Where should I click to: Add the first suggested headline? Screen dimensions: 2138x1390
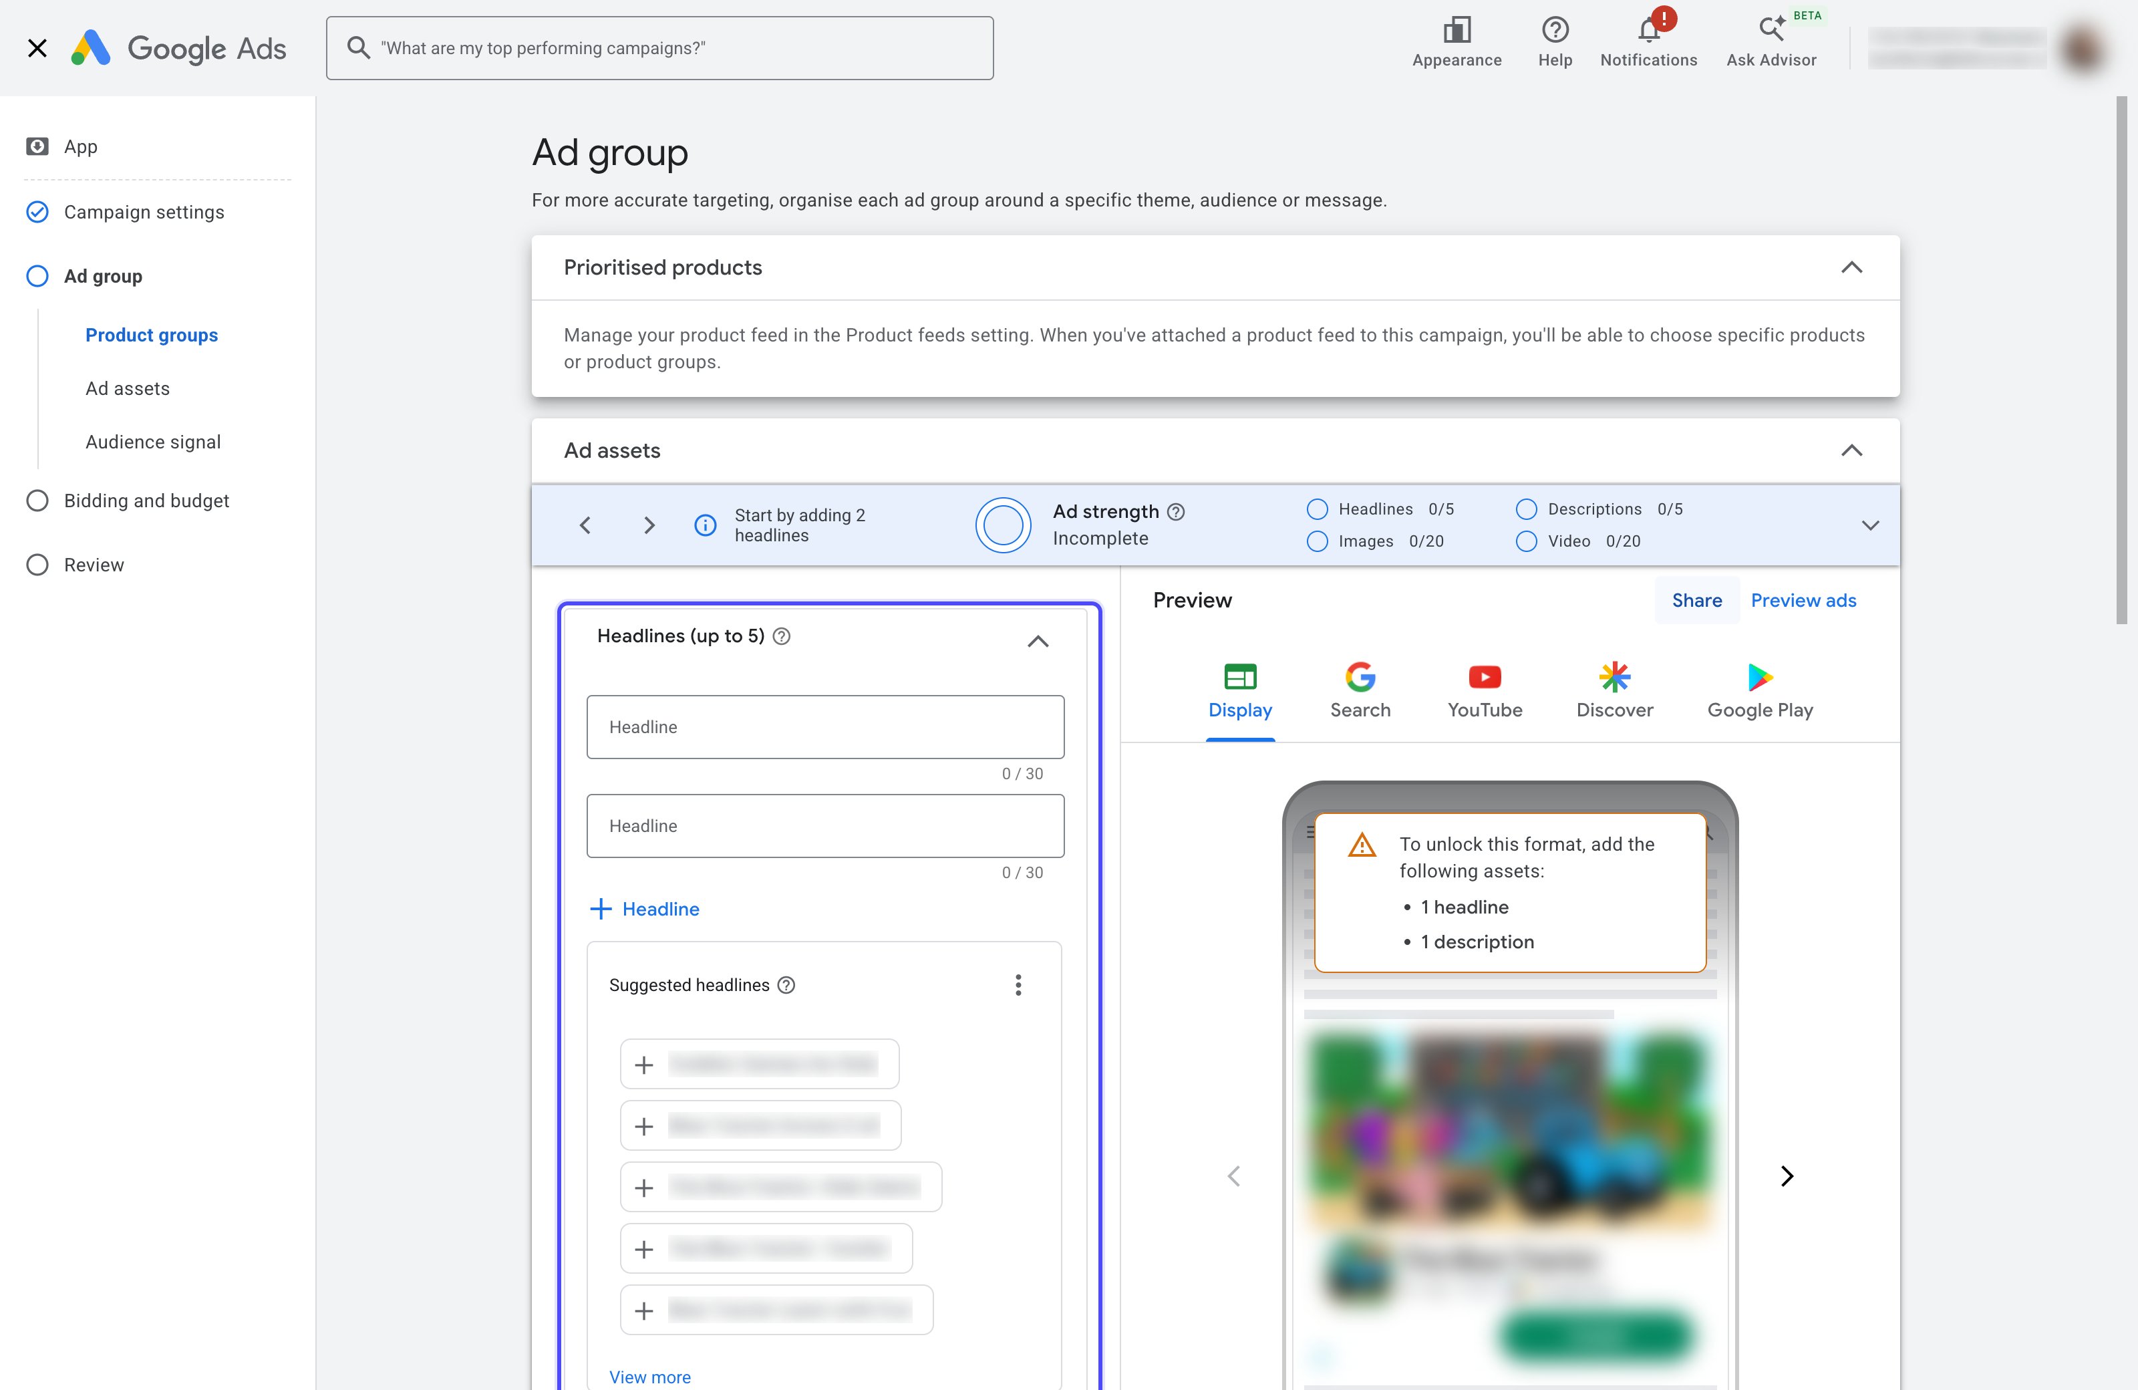(759, 1064)
